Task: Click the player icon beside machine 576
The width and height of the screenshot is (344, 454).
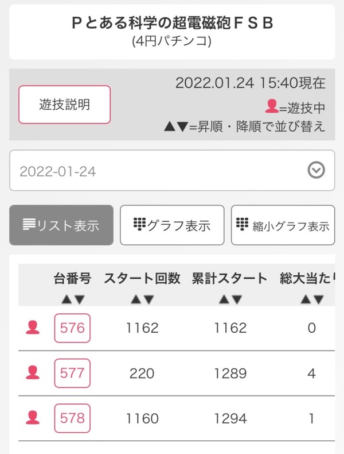Action: [33, 328]
